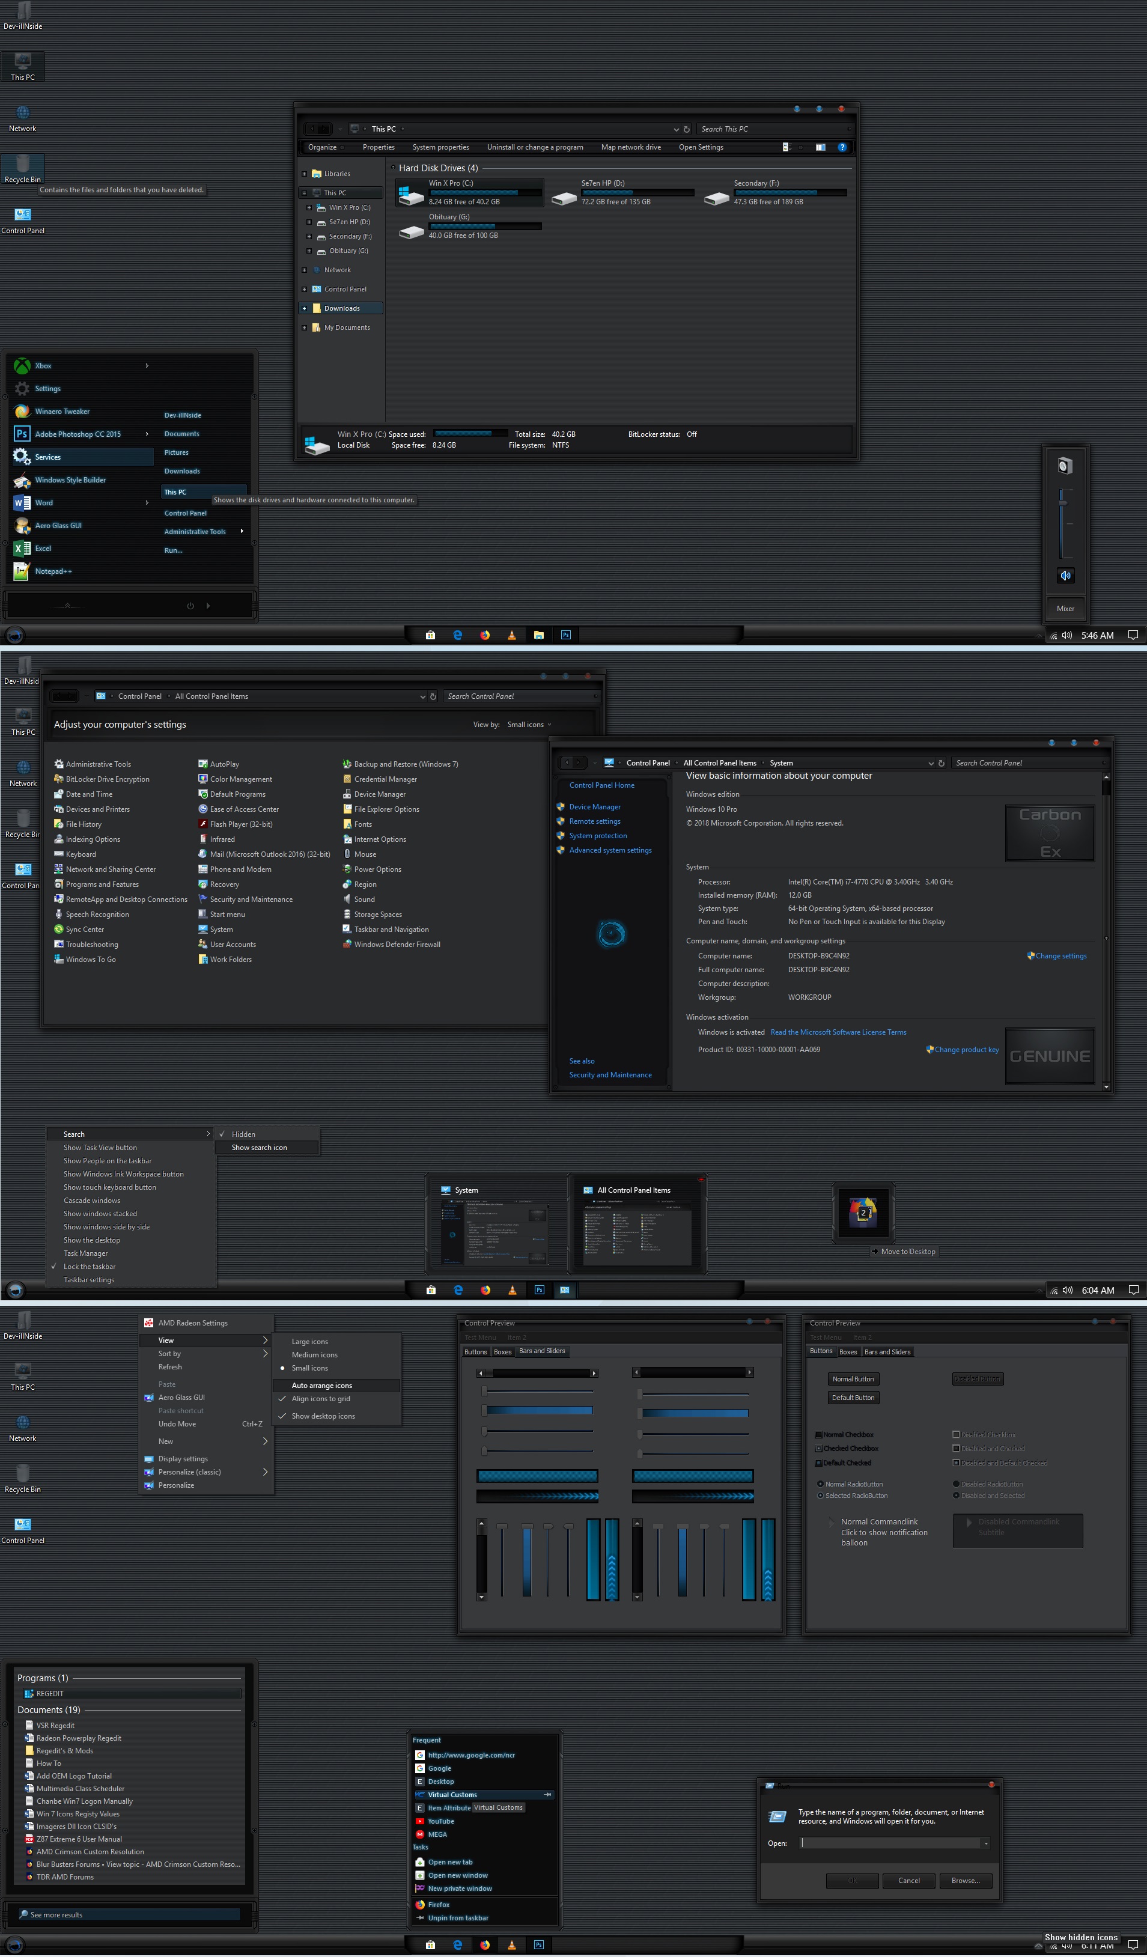Toggle Lock the taskbar option

(130, 1267)
